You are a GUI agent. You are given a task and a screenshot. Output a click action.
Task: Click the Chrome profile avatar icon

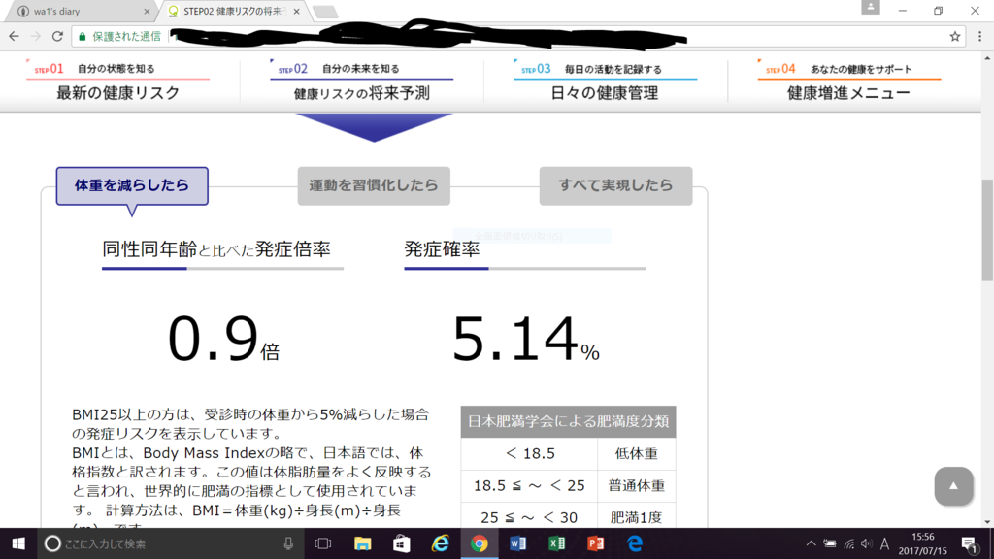(x=871, y=8)
